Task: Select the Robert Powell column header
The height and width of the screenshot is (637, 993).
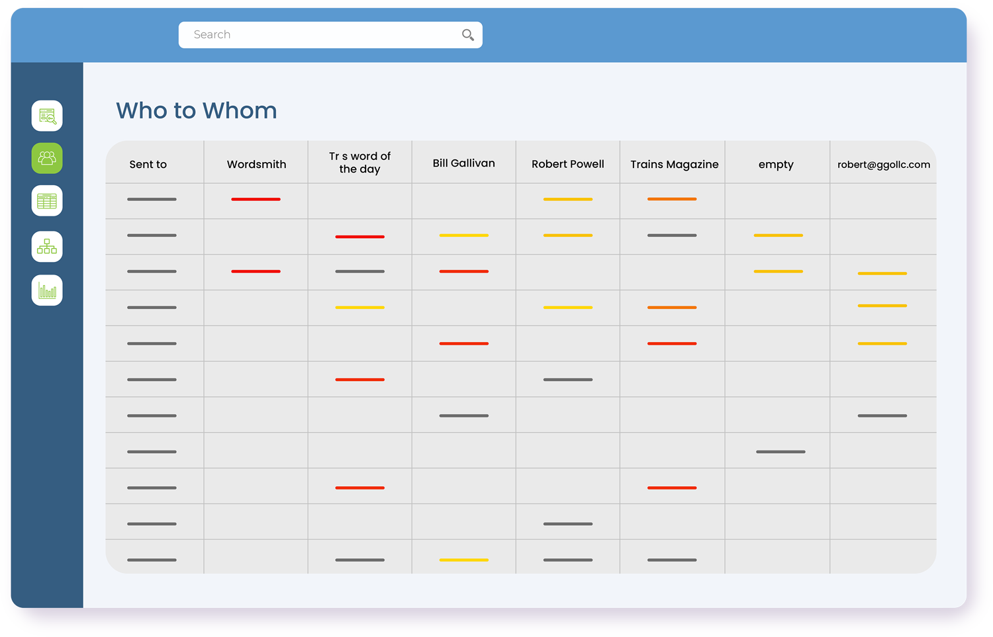Action: coord(568,163)
